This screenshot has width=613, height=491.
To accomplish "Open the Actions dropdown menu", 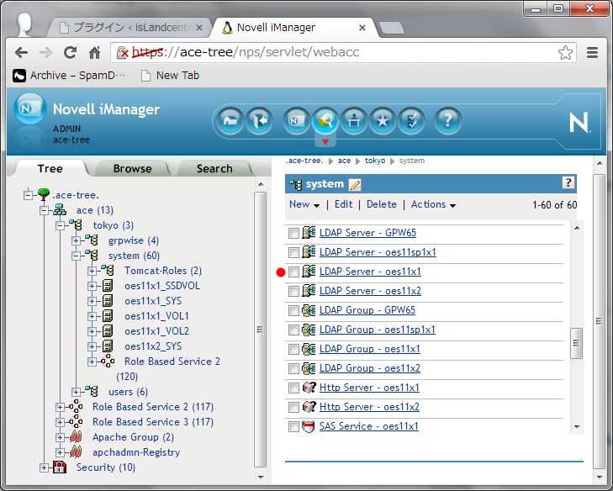I will coord(433,204).
